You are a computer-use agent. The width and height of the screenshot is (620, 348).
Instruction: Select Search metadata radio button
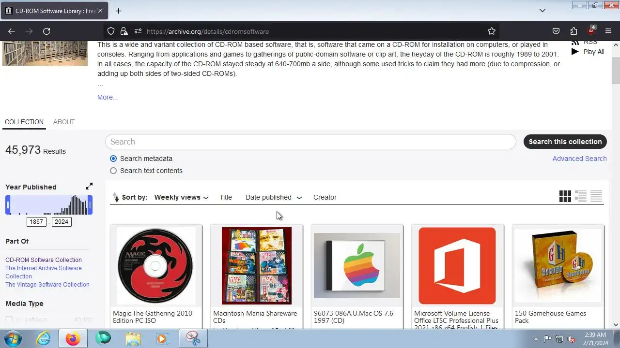(x=113, y=159)
